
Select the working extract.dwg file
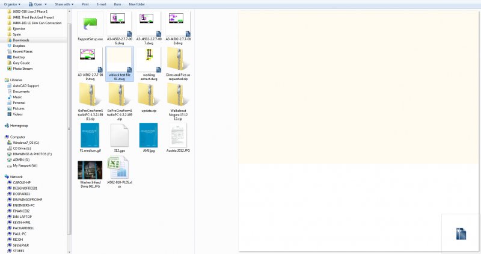coord(149,64)
